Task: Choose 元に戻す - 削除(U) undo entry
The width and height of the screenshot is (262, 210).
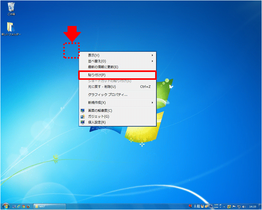Action: 117,87
